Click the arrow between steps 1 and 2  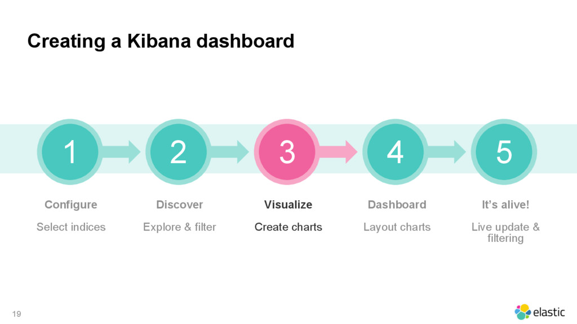coord(122,152)
